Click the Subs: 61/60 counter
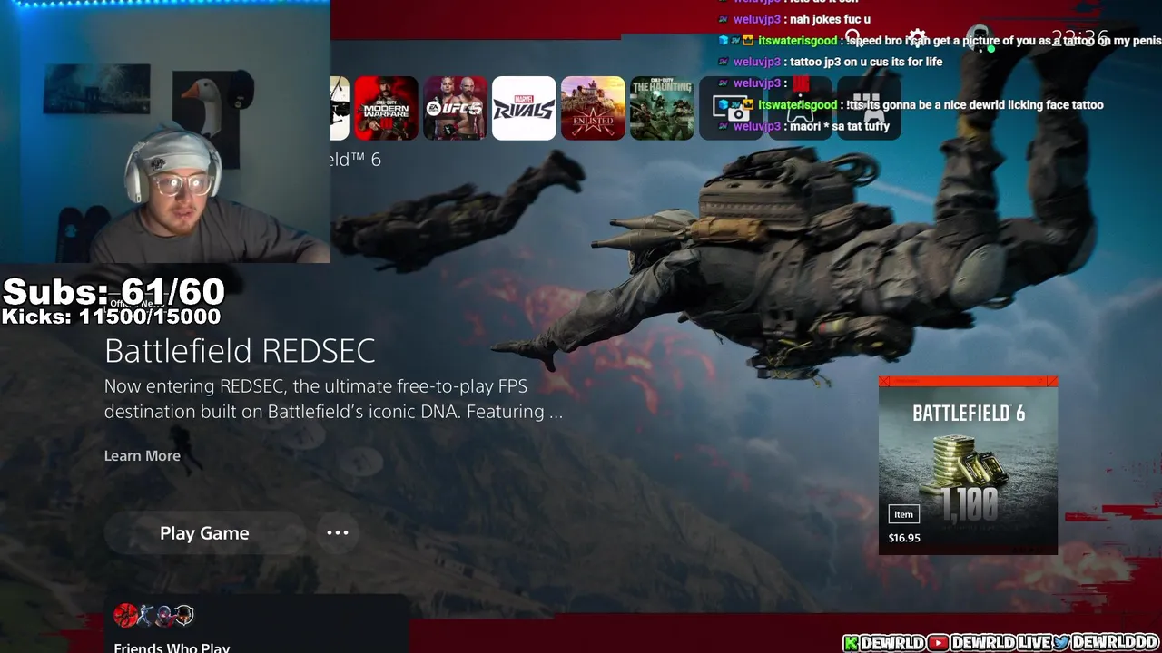This screenshot has height=653, width=1162. (113, 291)
